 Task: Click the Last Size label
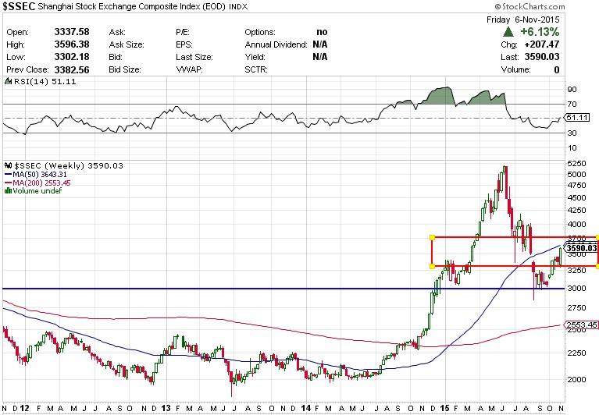click(x=194, y=57)
